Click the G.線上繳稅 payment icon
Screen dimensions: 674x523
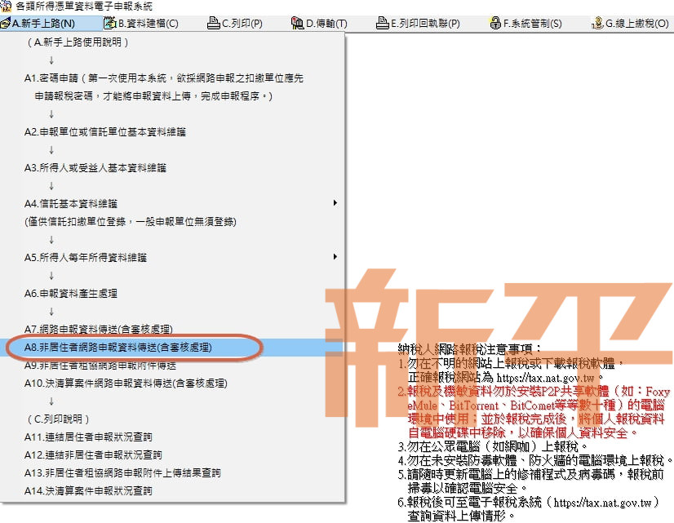[597, 23]
